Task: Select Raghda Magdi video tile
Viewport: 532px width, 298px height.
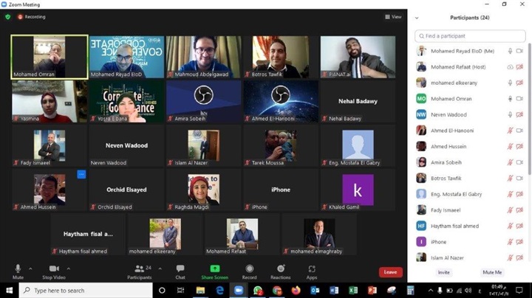Action: pos(204,190)
